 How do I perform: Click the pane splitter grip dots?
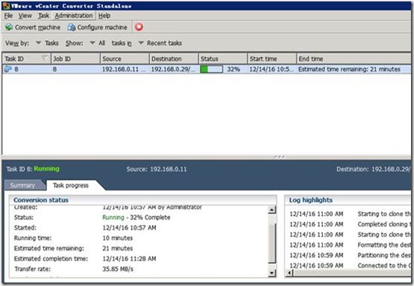(279, 157)
